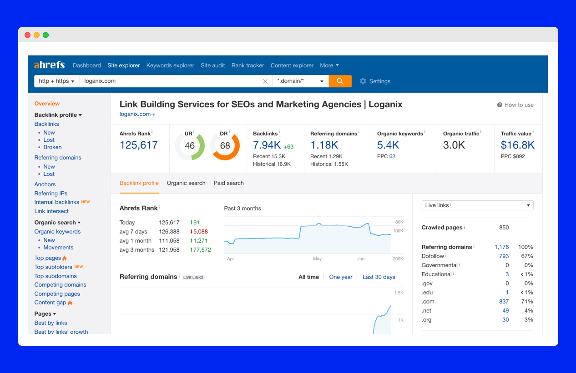Click info icon beside Organic keywords stat
576x373 pixels.
point(425,132)
